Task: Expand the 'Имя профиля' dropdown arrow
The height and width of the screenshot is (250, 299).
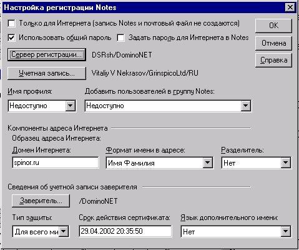Action: [71, 106]
